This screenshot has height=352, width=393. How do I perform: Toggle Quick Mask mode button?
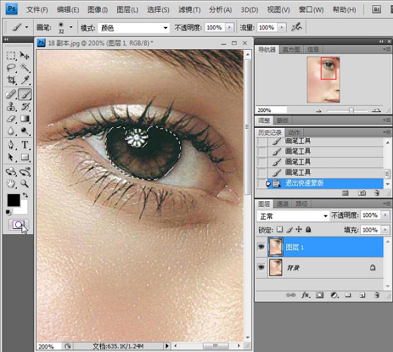[x=18, y=225]
